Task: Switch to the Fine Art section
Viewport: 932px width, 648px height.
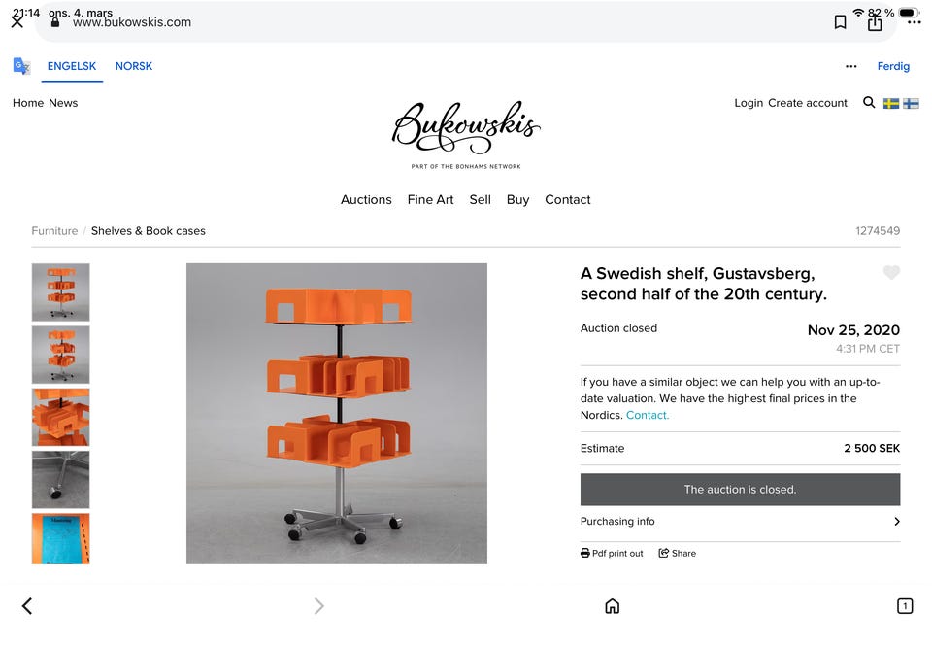Action: pos(430,199)
